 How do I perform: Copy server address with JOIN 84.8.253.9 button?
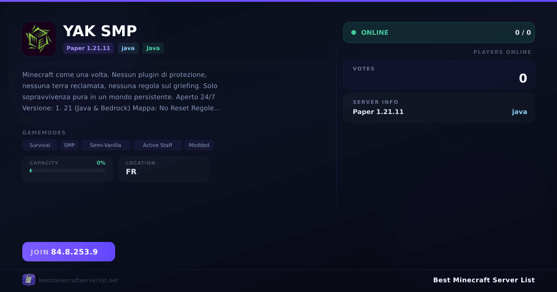[69, 252]
